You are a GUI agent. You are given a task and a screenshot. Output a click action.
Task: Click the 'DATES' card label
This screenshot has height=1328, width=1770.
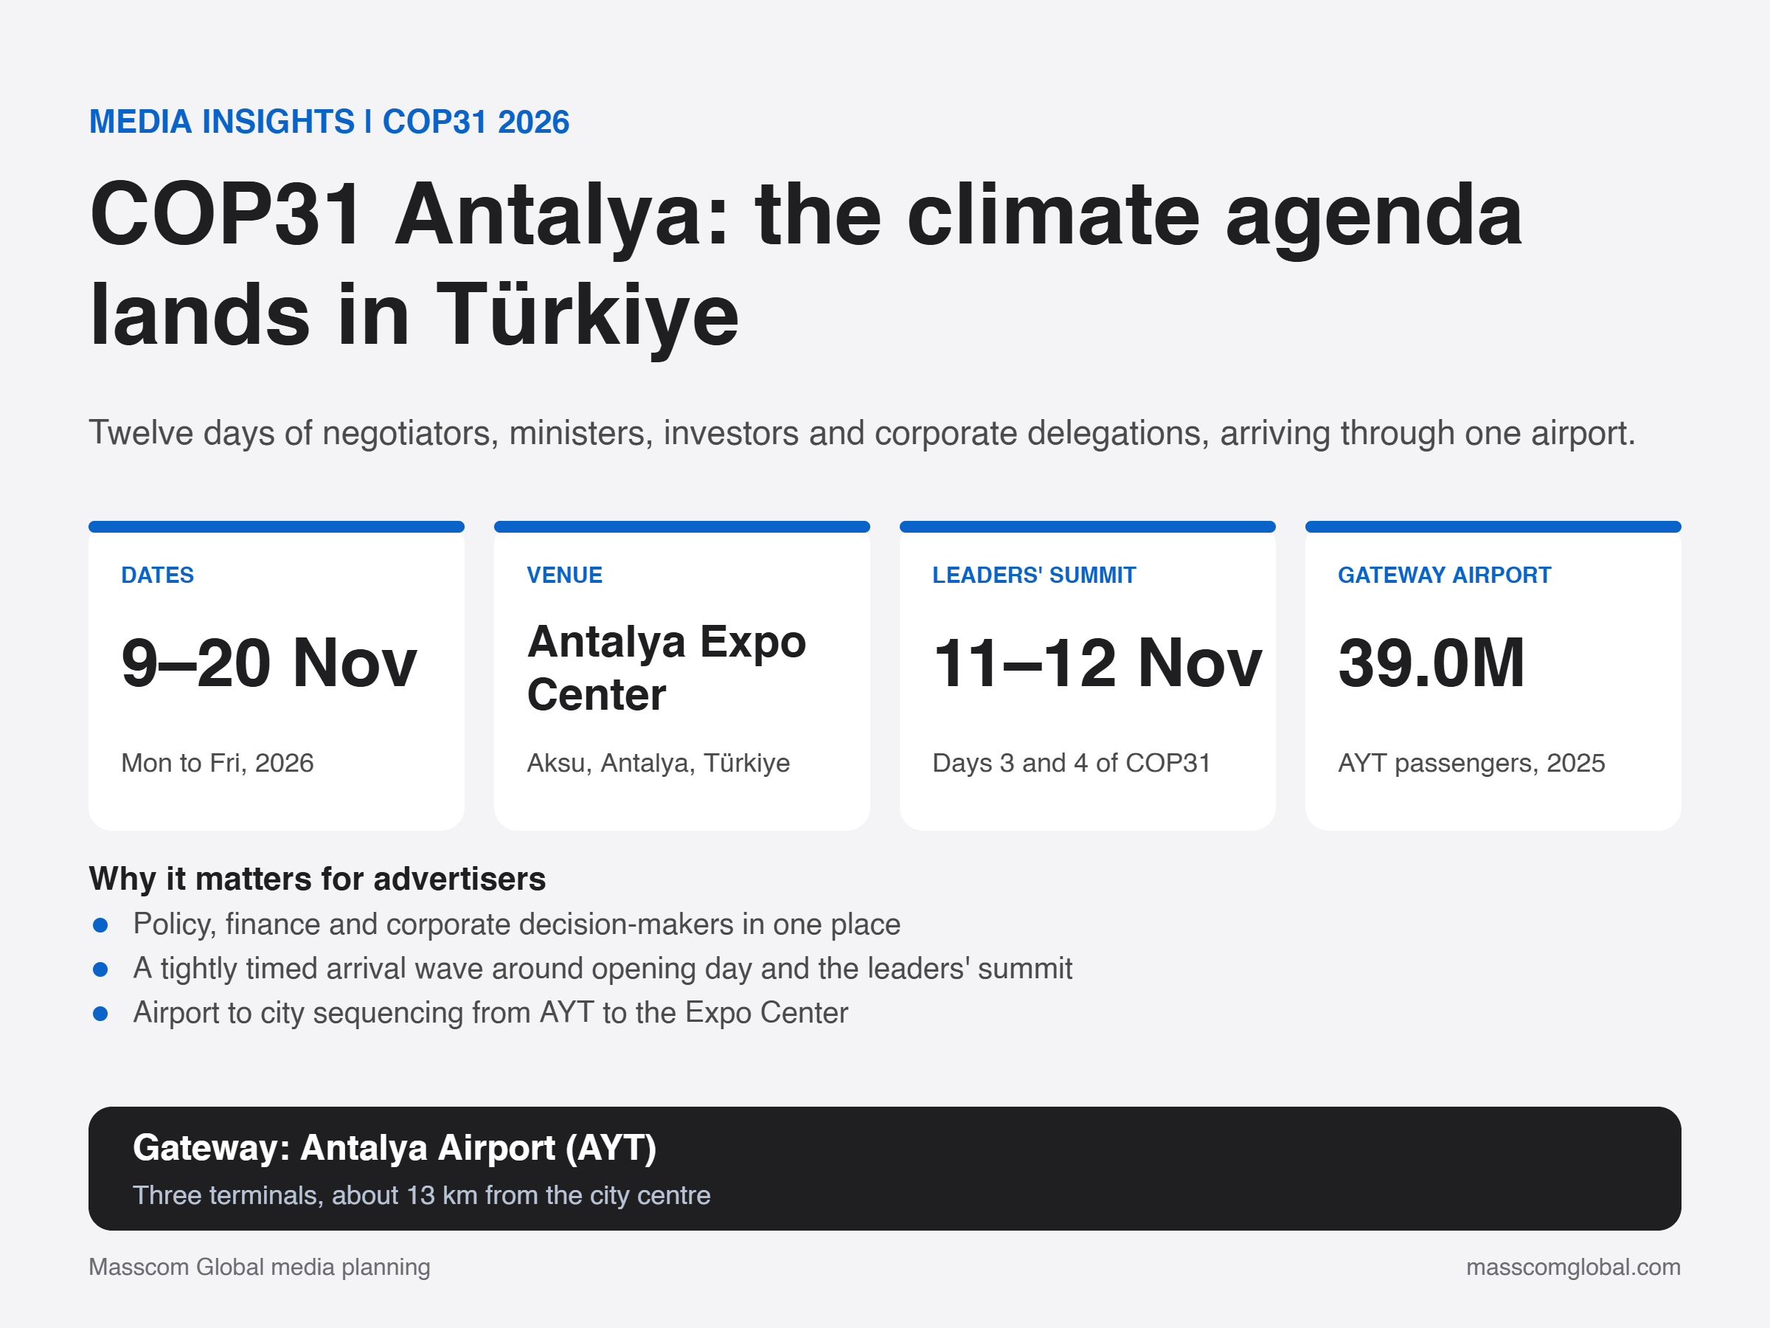[158, 575]
